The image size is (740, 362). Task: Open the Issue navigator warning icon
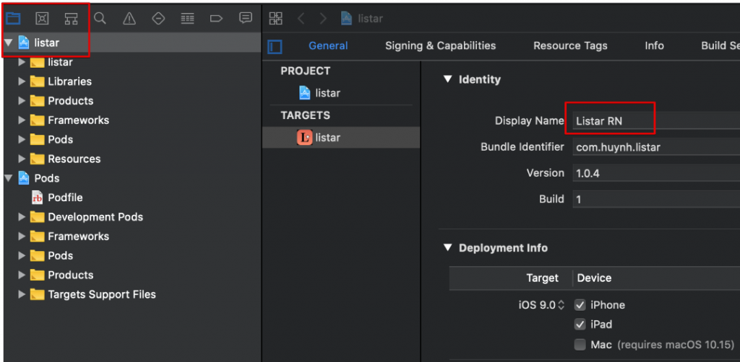click(x=129, y=18)
